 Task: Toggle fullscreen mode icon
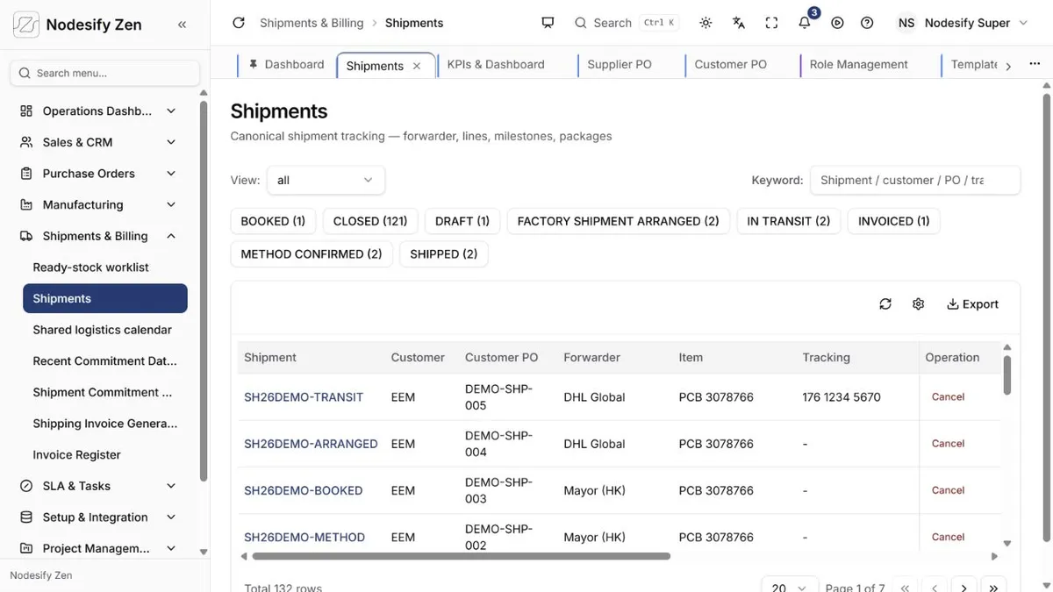pyautogui.click(x=771, y=23)
